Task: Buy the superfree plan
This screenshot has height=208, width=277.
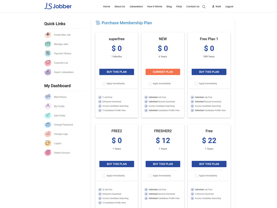Action: point(117,72)
